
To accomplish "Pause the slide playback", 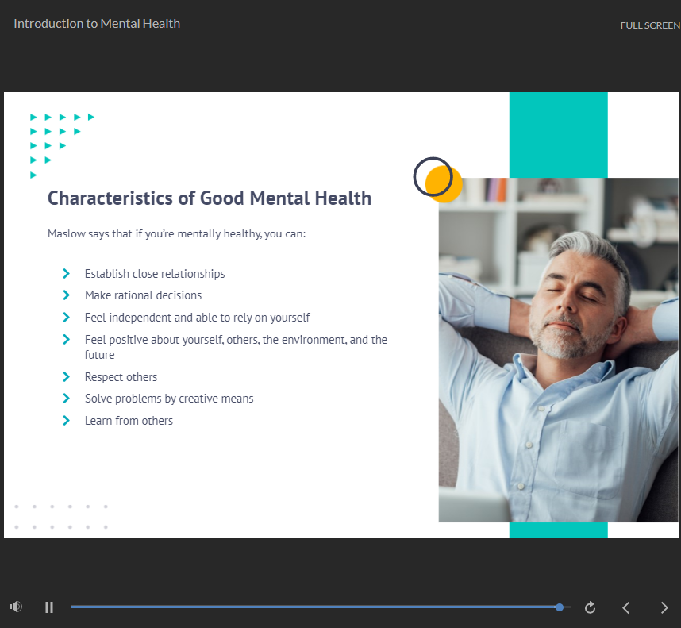I will tap(49, 607).
